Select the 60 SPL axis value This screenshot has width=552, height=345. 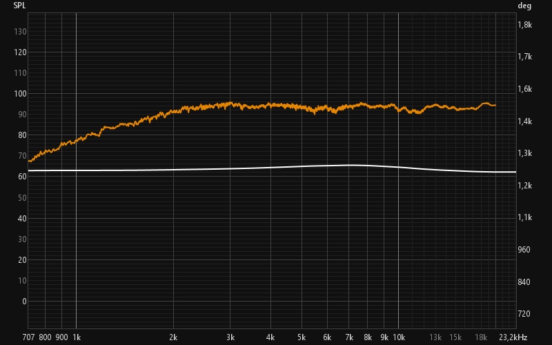(22, 177)
